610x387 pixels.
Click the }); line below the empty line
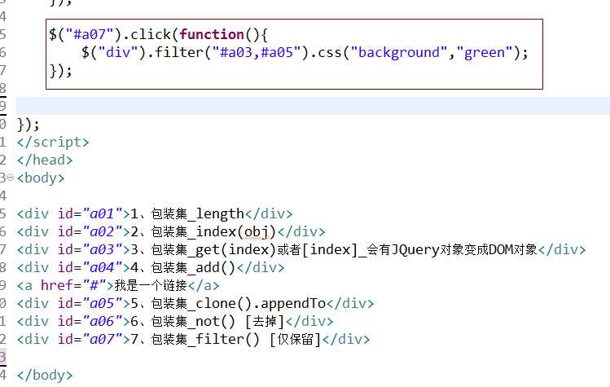[28, 125]
